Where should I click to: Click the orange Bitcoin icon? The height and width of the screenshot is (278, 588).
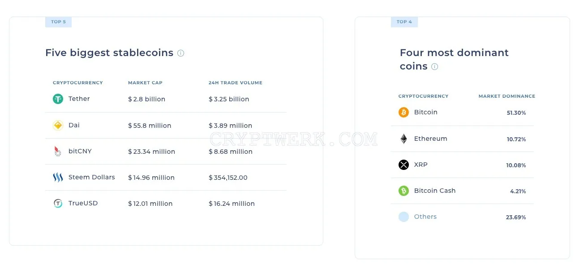tap(403, 113)
